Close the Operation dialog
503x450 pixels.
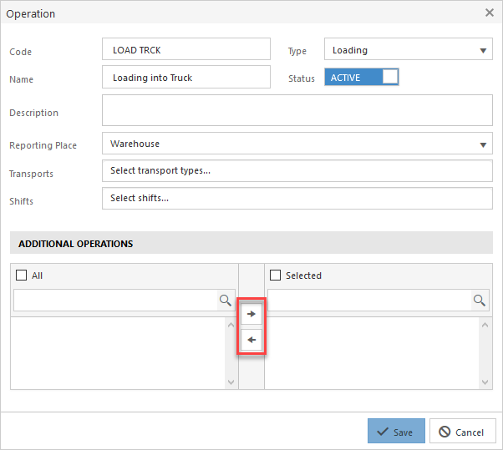(490, 13)
